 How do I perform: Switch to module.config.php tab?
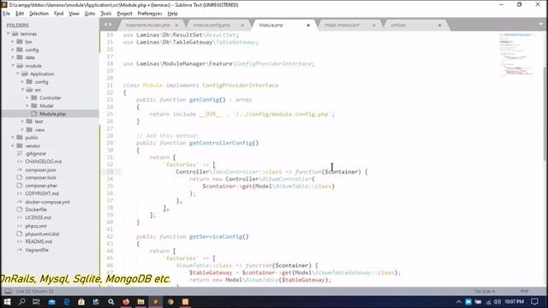211,25
